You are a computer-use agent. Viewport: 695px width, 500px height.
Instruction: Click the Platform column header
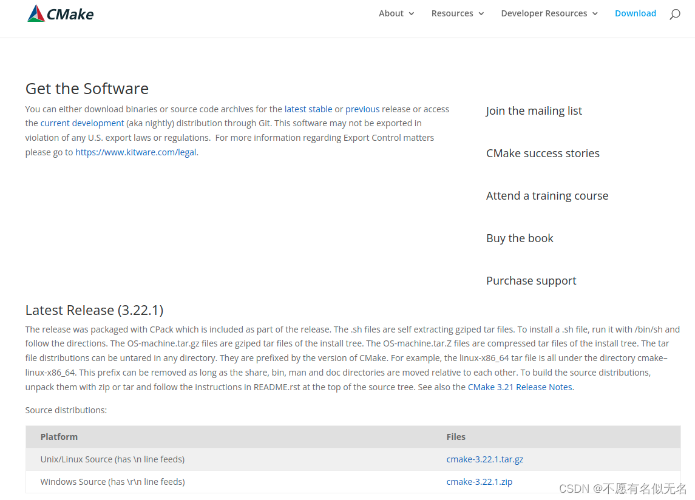point(59,437)
